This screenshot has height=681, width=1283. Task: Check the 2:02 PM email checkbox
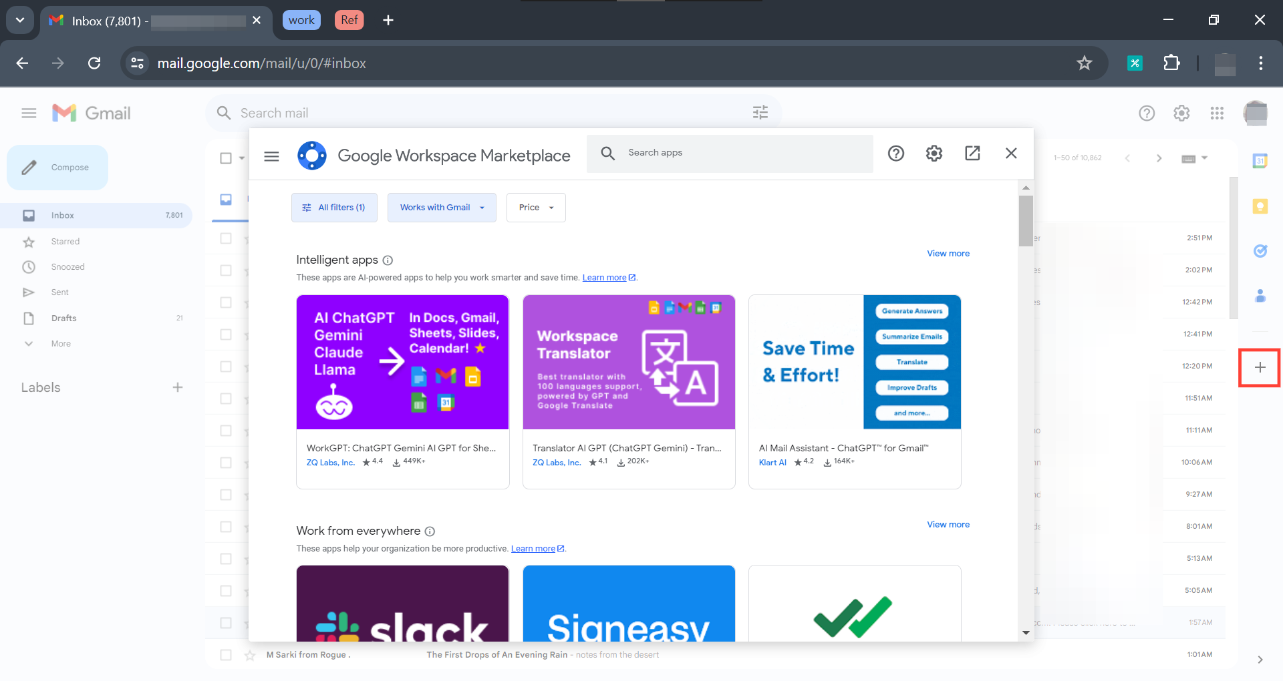[226, 270]
